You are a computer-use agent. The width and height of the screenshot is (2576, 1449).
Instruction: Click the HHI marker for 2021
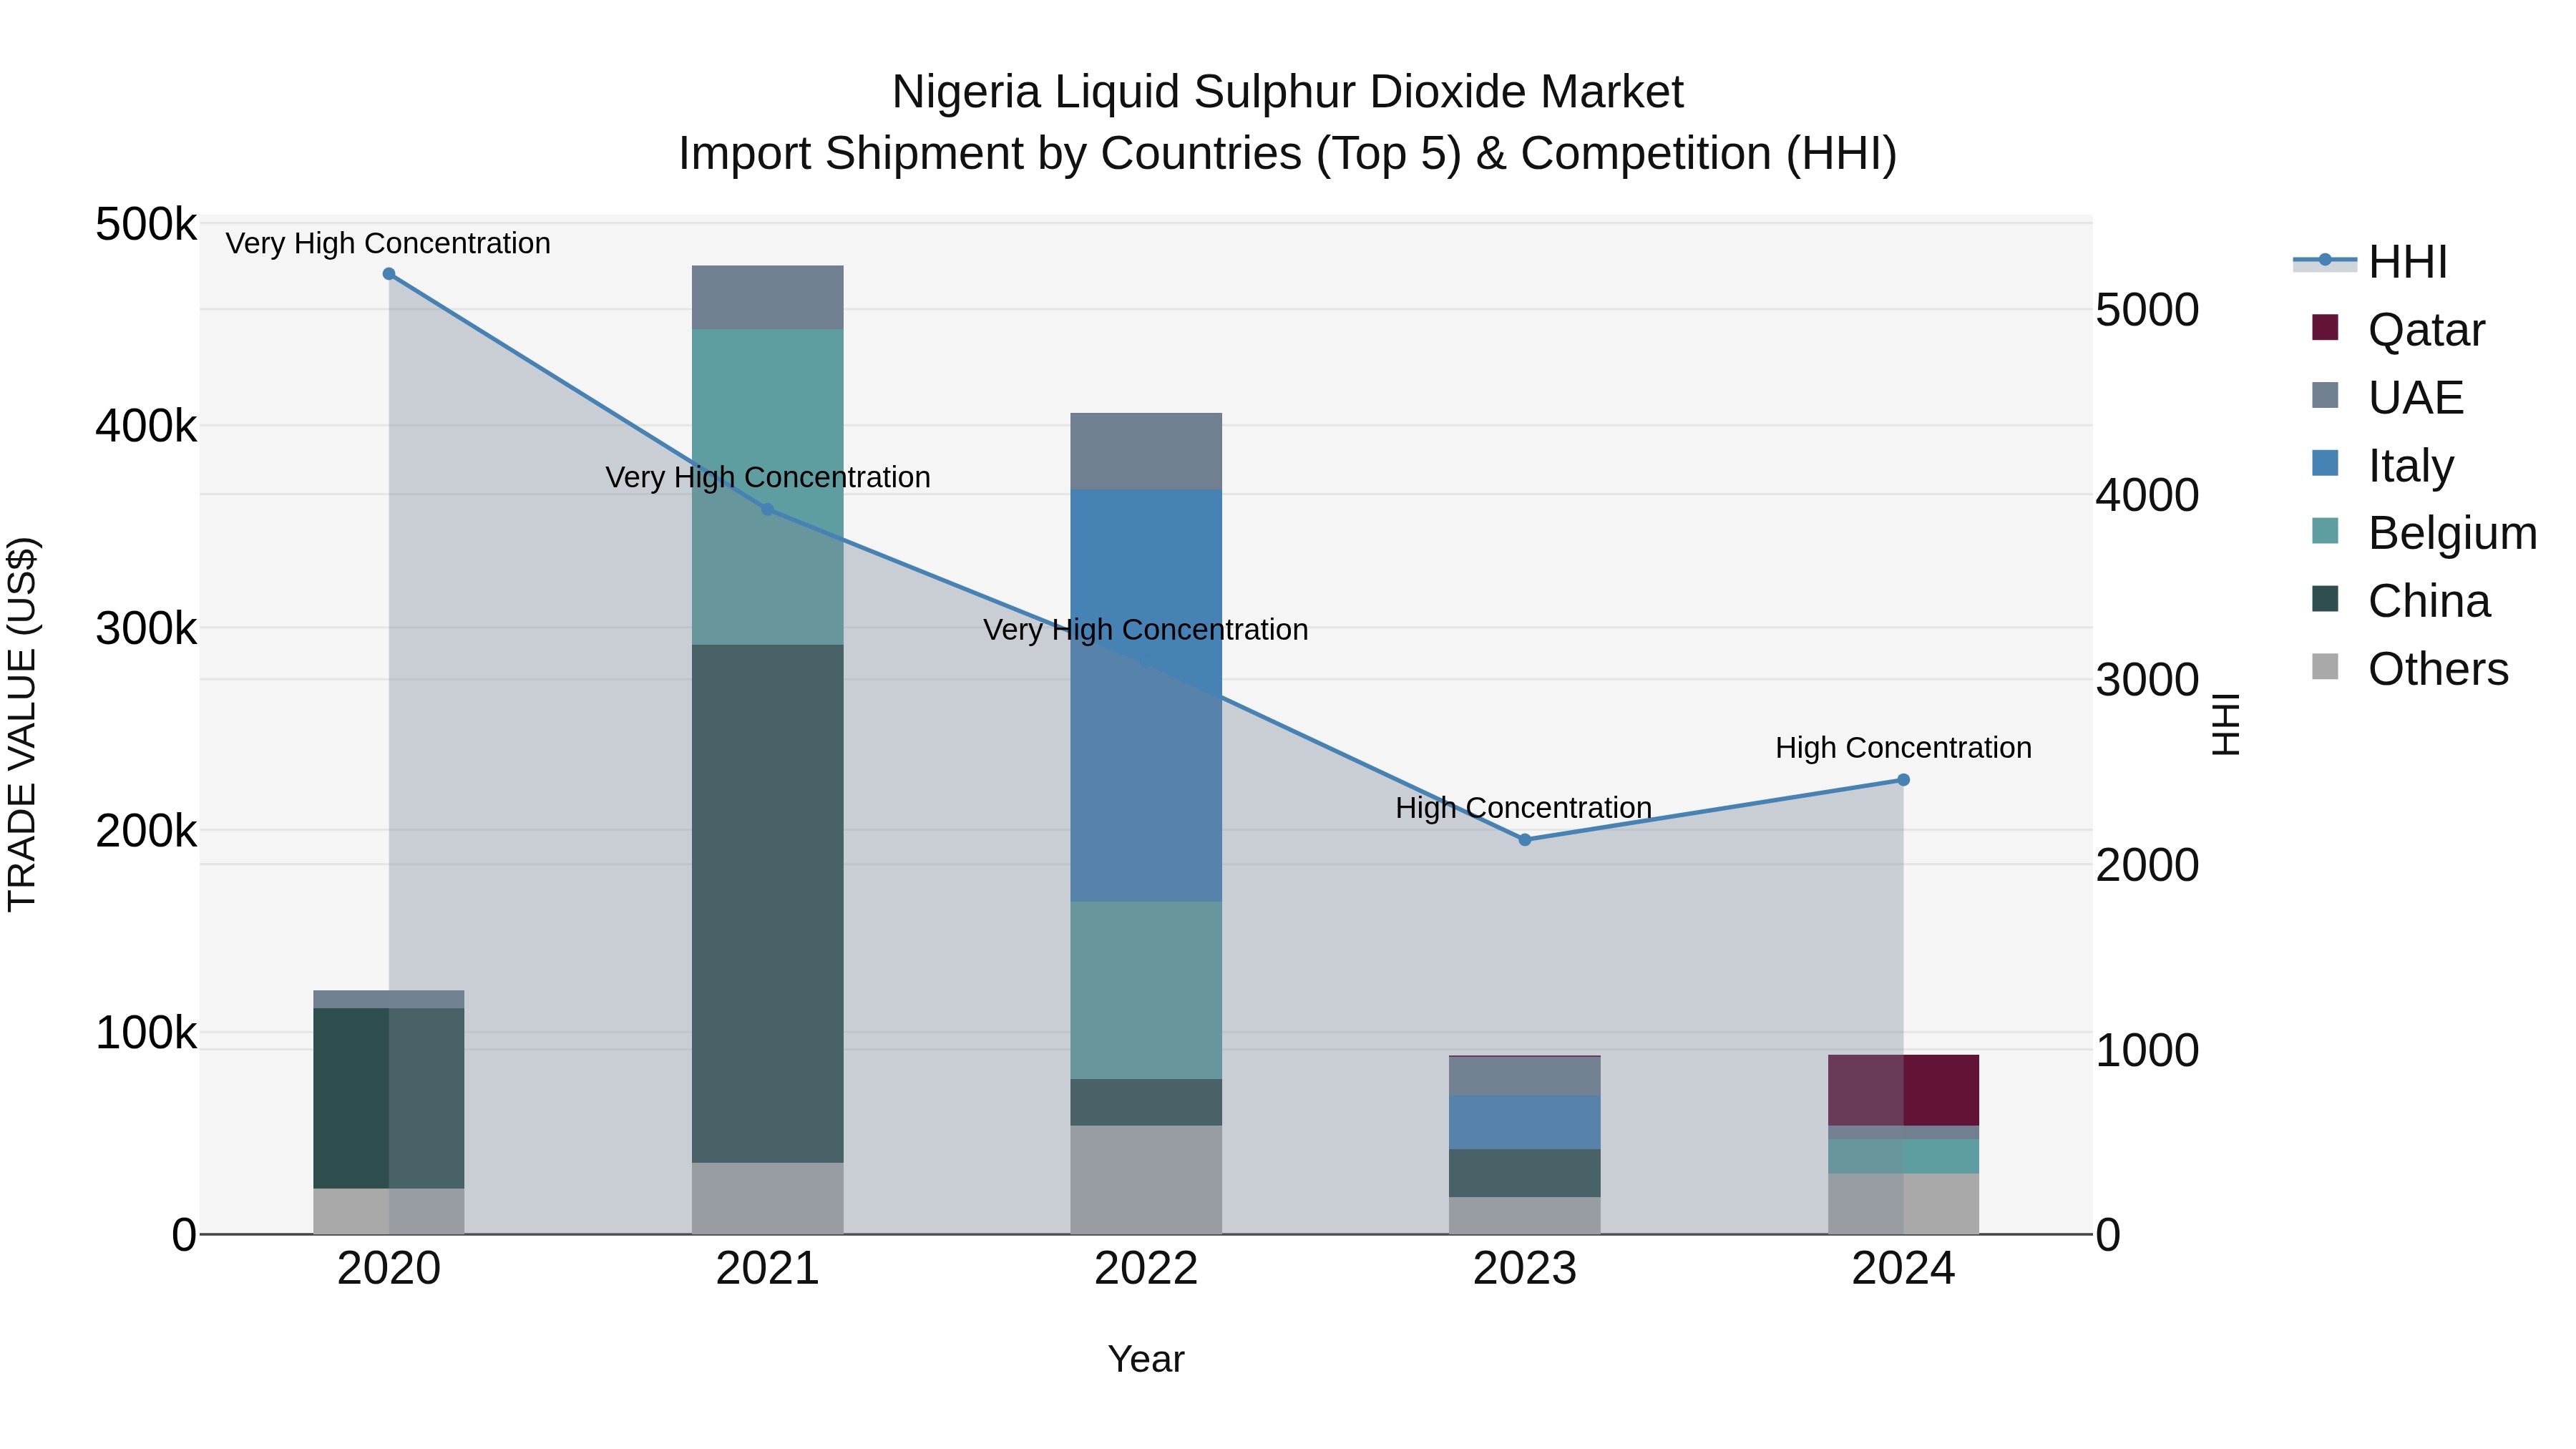point(768,509)
